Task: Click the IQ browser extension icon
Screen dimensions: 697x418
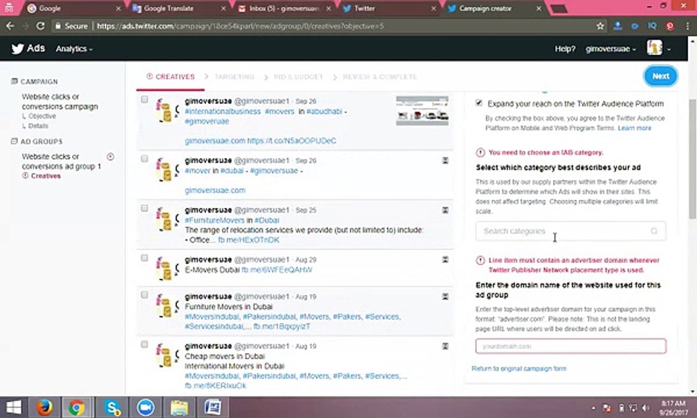Action: pyautogui.click(x=652, y=26)
